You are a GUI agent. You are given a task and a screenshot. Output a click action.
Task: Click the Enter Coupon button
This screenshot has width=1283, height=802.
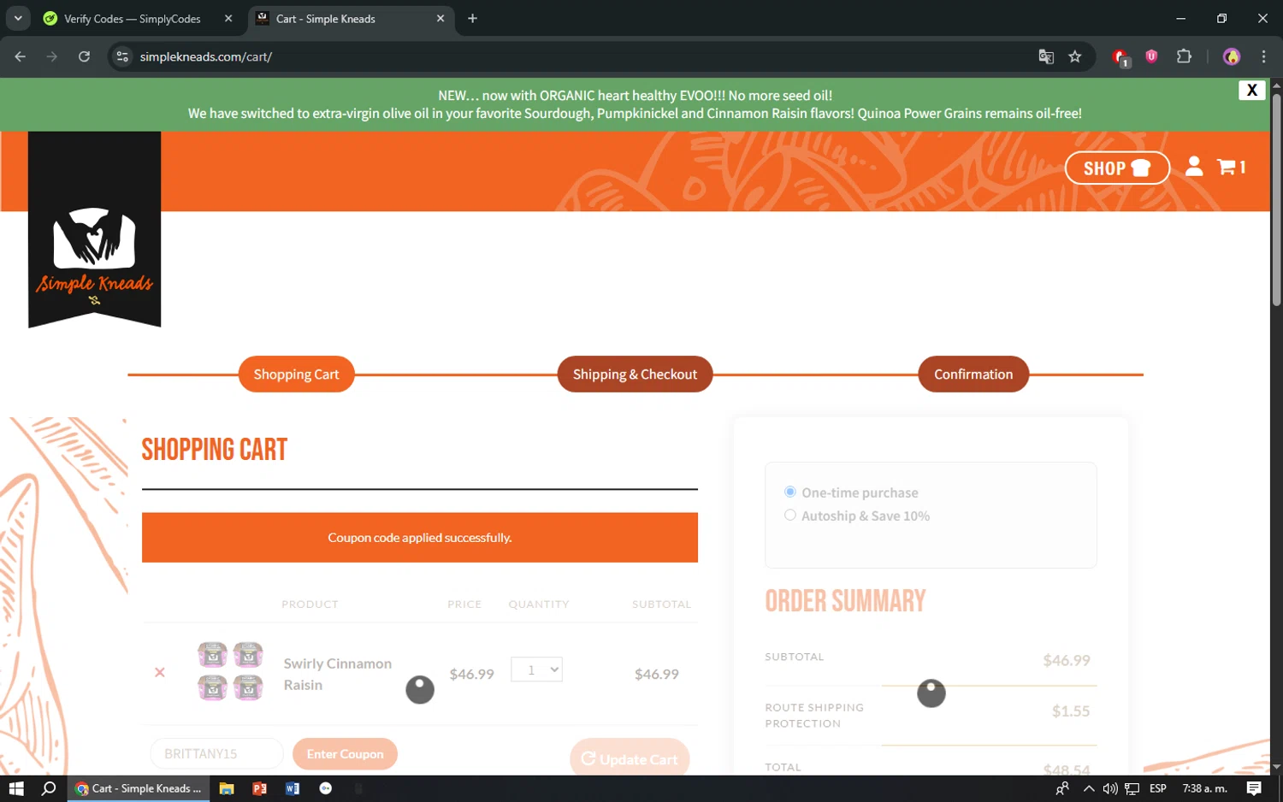point(345,753)
